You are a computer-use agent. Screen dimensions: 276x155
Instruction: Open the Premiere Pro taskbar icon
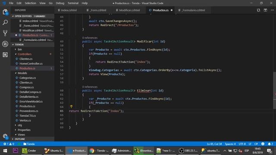(x=16, y=151)
